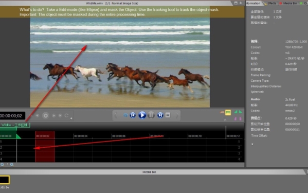Select the Wildlife thumbnail in Media Bin

pos(5,180)
